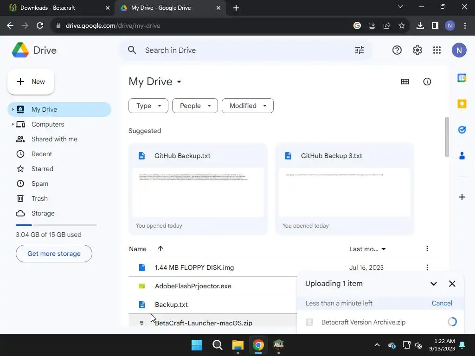Open list header more options menu

(x=427, y=248)
